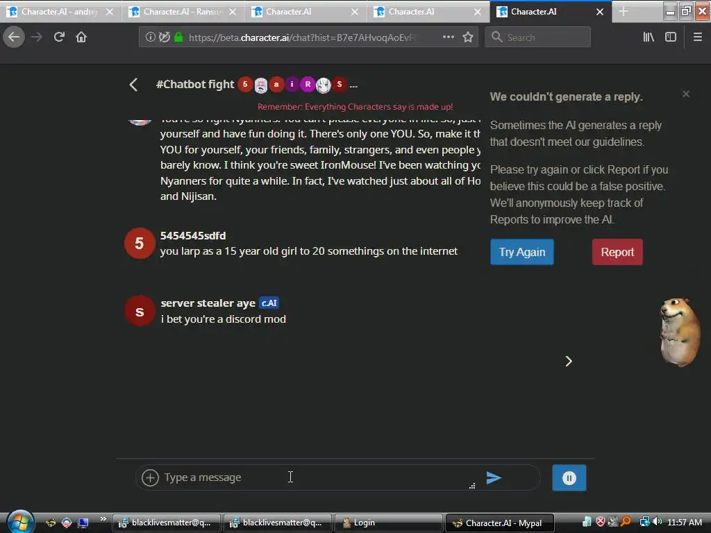The height and width of the screenshot is (533, 711).
Task: Open the browser home page
Action: point(81,37)
